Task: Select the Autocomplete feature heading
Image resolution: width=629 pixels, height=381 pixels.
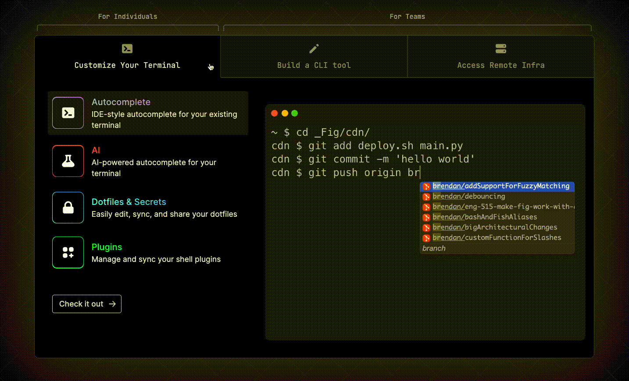Action: point(121,102)
